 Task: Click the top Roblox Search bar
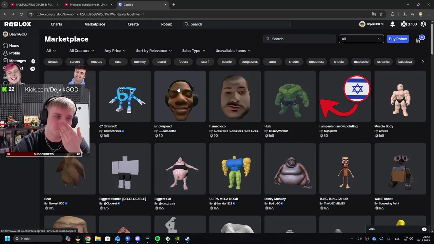click(x=237, y=24)
